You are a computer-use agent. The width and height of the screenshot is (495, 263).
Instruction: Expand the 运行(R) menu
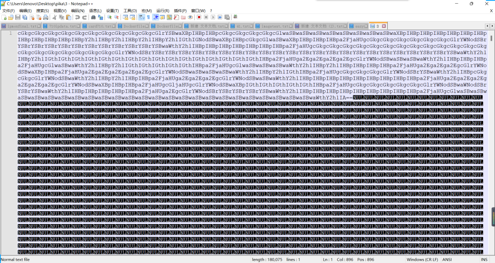point(163,11)
